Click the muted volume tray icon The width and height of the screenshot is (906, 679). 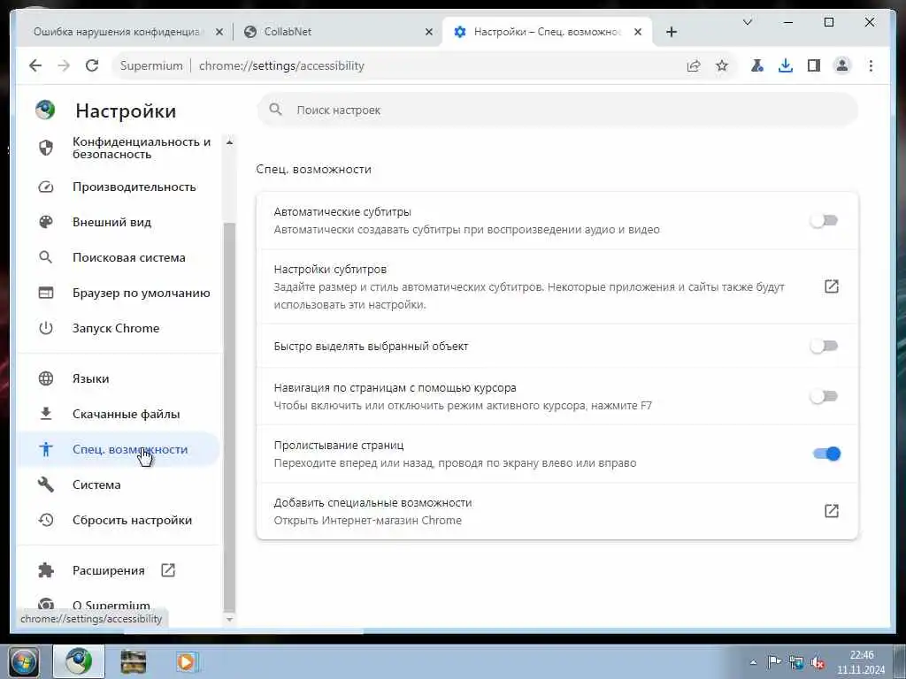[x=818, y=662]
